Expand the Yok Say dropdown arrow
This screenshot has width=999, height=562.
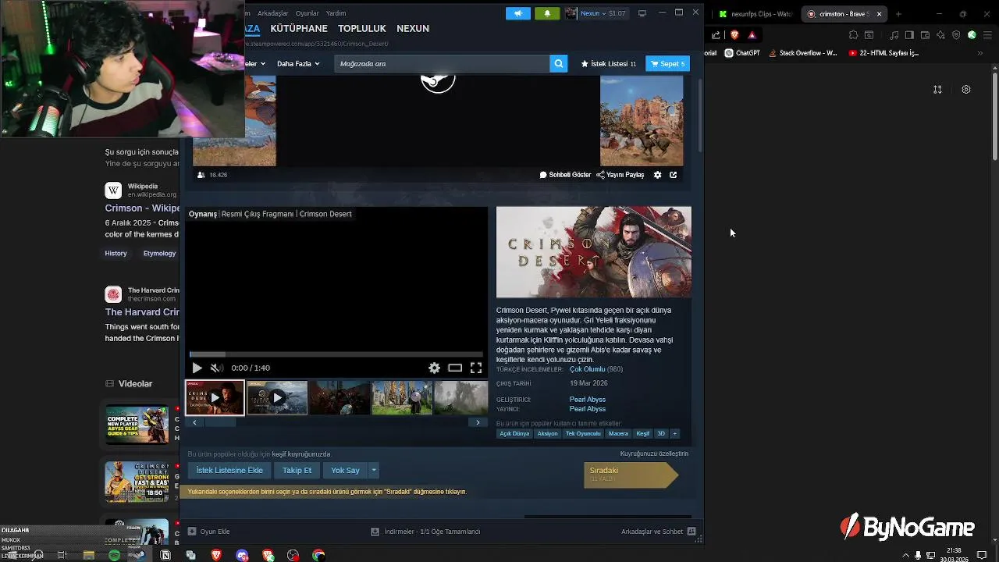(x=374, y=470)
